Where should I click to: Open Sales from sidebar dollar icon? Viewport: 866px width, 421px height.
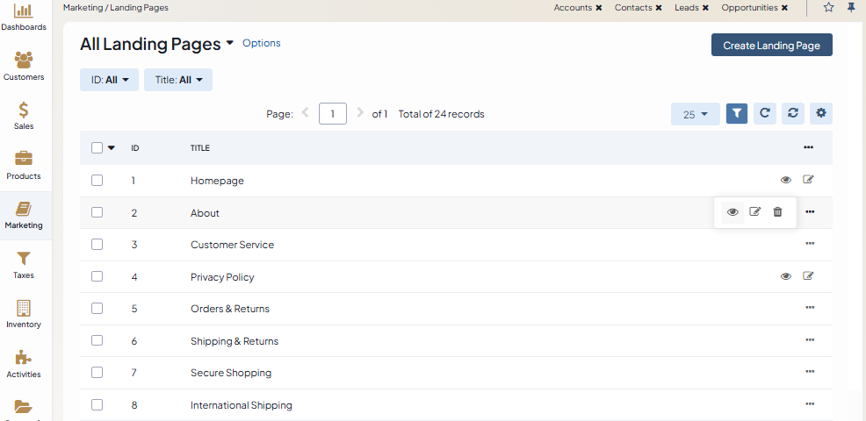[24, 115]
